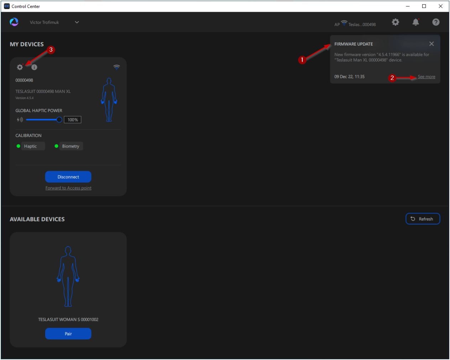Click the GLOBAL HAPTIC POWER label
Viewport: 450px width, 360px height.
pos(39,111)
